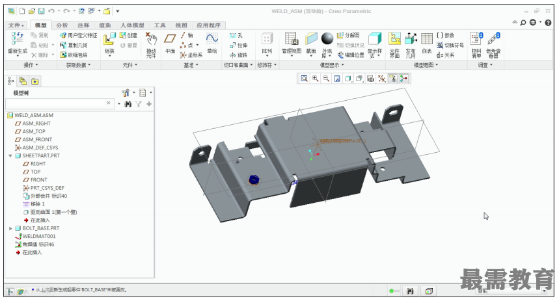Viewport: 559px width, 305px height.
Task: Click the Save icon in quick access toolbar
Action: (x=42, y=12)
